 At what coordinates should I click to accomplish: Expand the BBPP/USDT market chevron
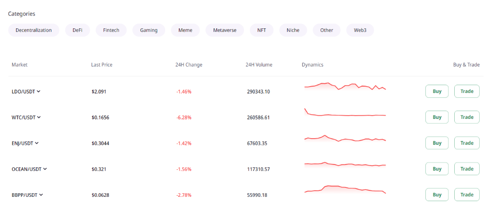[41, 195]
